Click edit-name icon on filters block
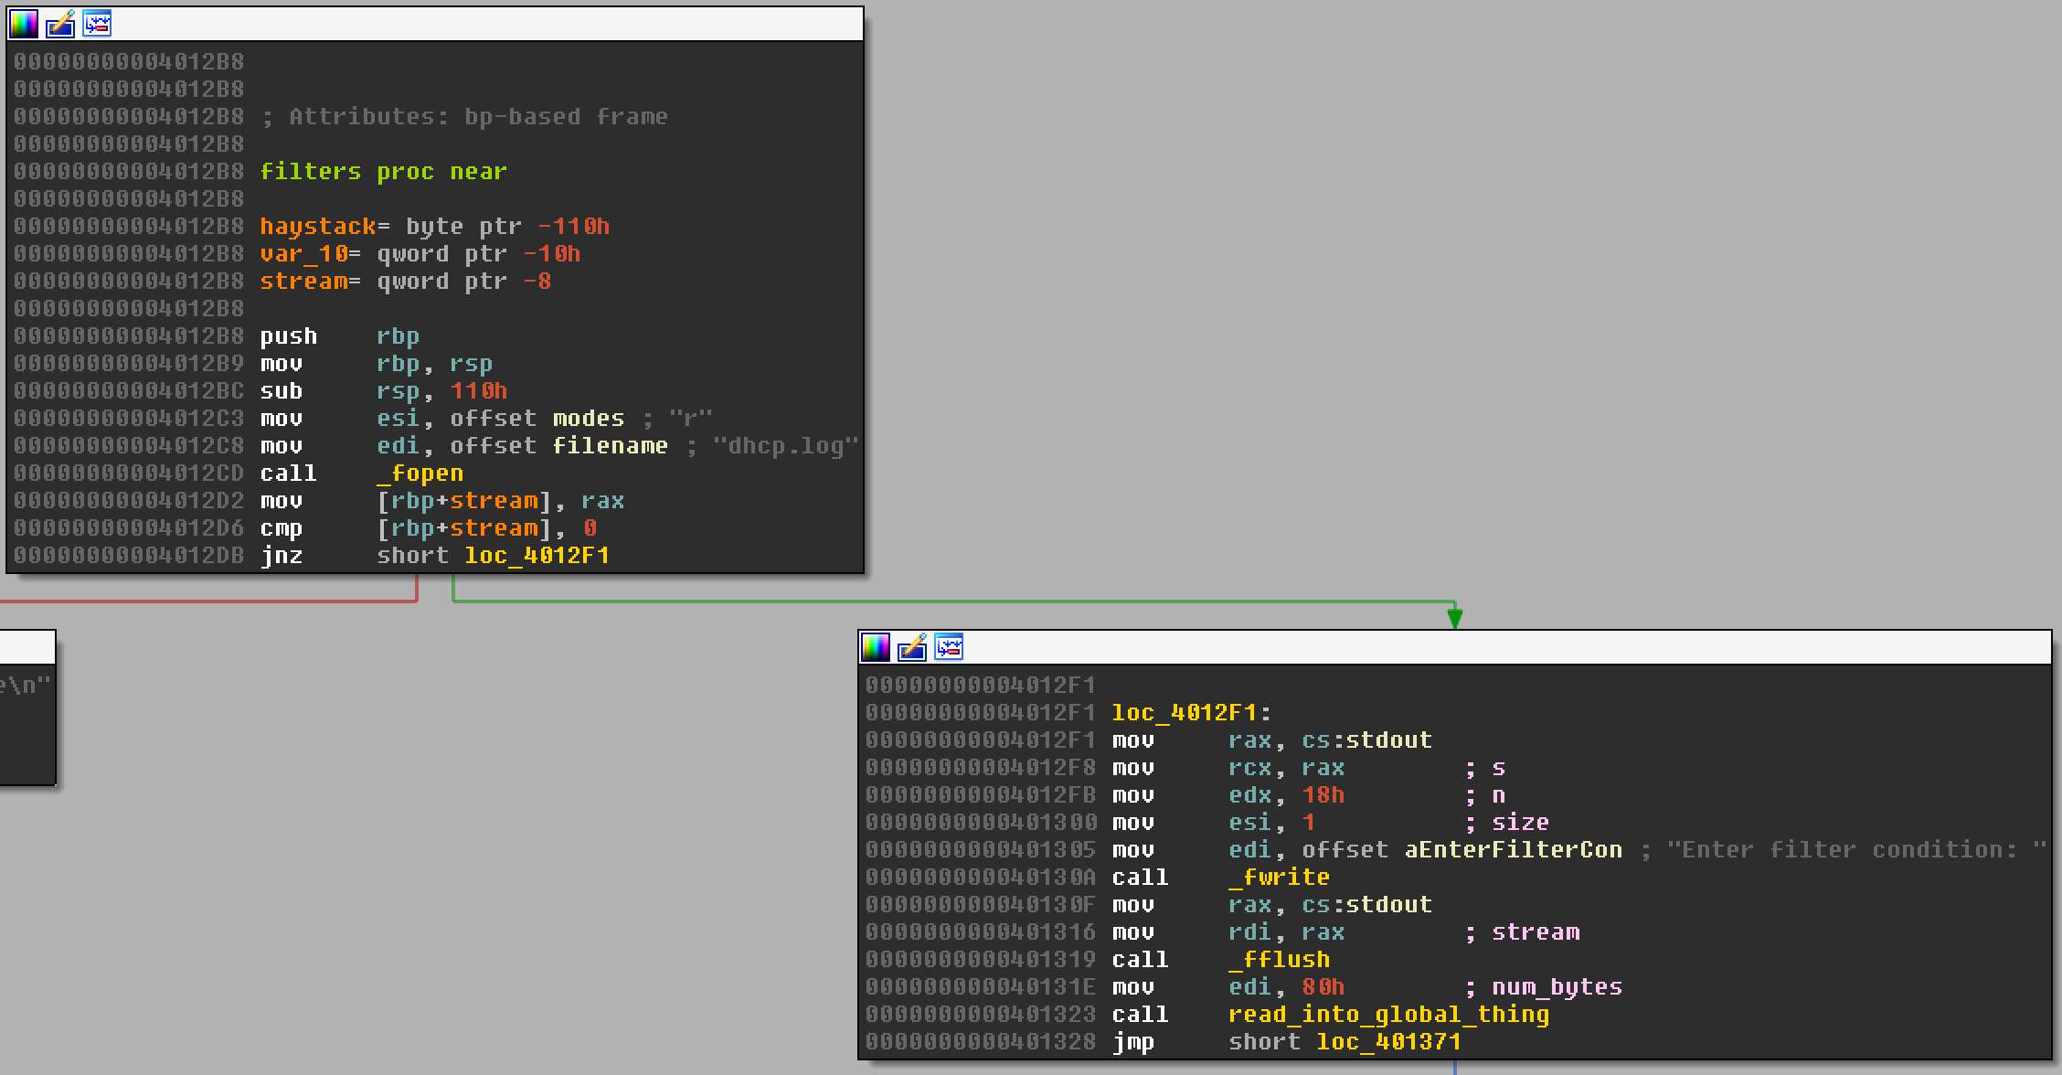 [x=60, y=24]
